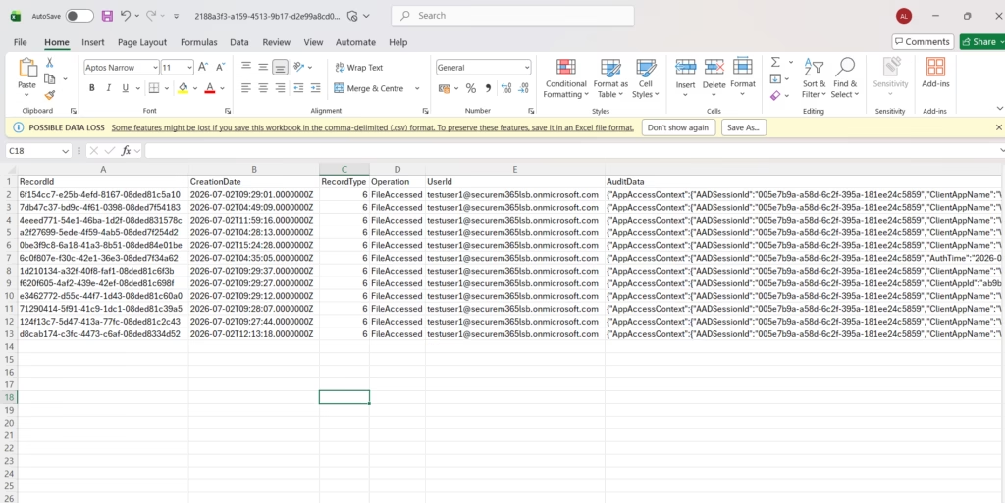The width and height of the screenshot is (1005, 503).
Task: Expand the Name Box dropdown
Action: point(65,151)
